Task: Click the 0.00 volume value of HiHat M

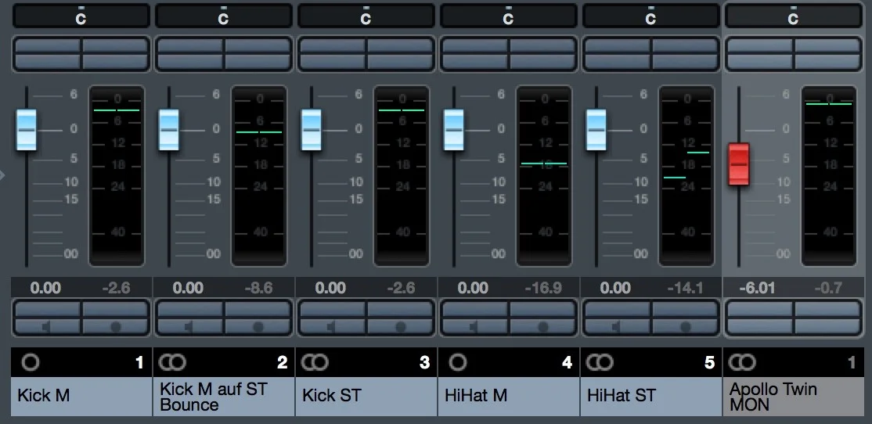Action: 473,288
